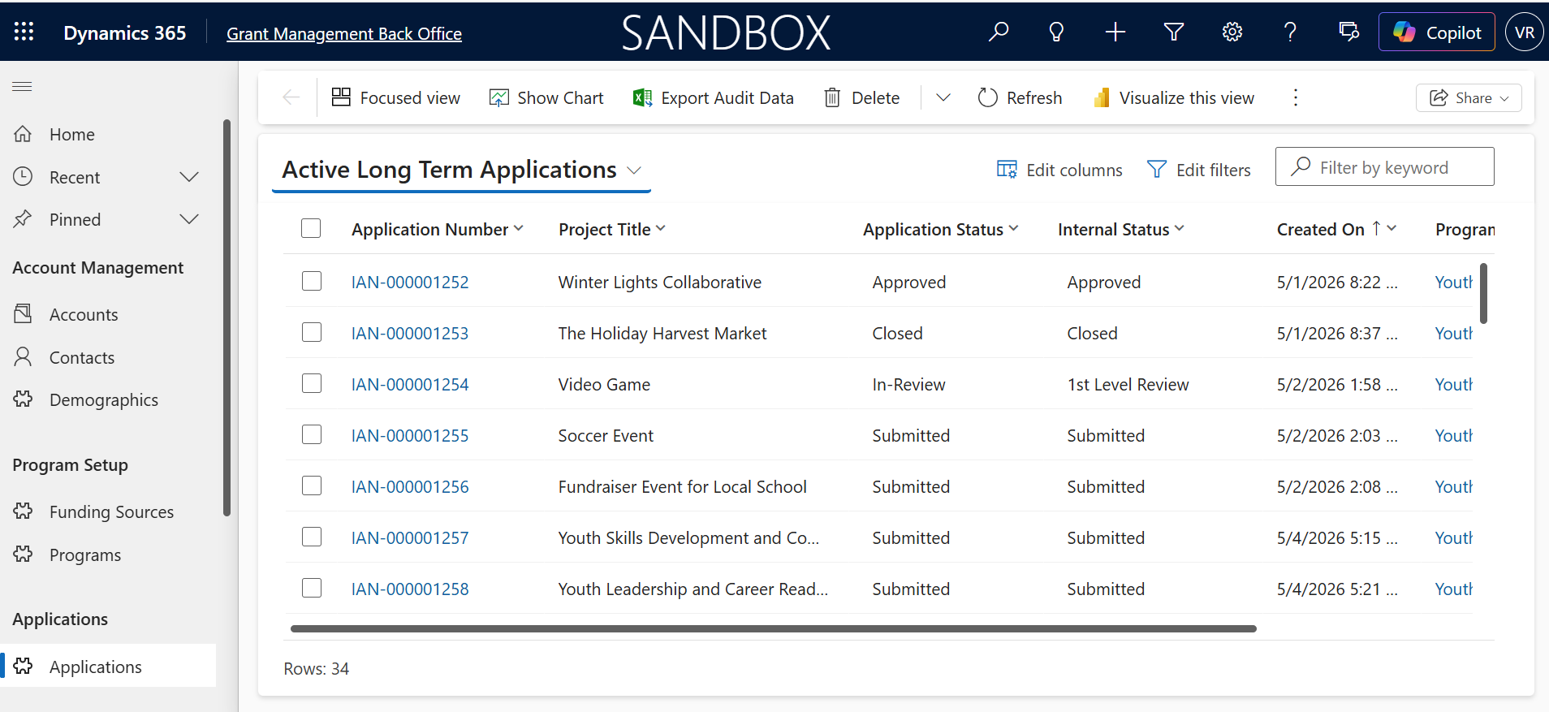
Task: Click Show Chart command
Action: 546,97
